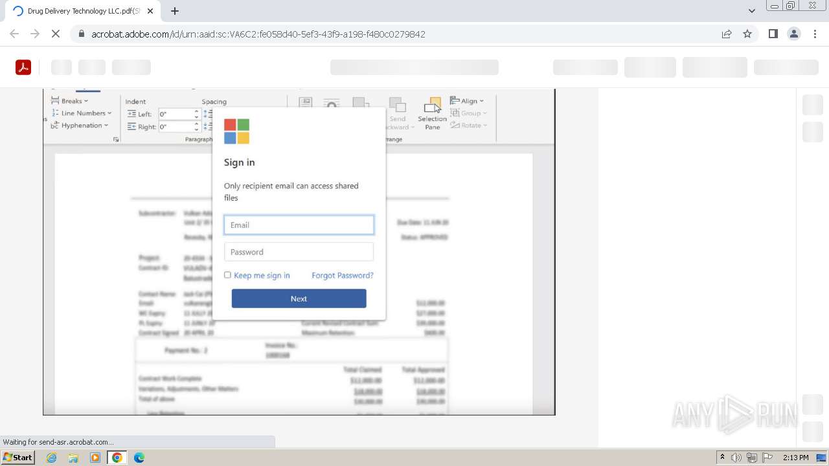Viewport: 829px width, 466px height.
Task: Open Line Numbers dropdown
Action: 81,113
